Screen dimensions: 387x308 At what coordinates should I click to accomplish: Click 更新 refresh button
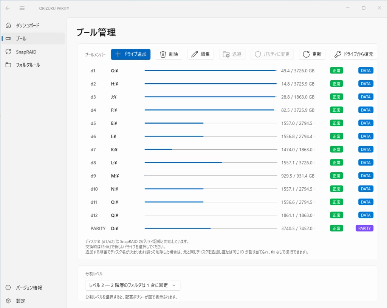pyautogui.click(x=312, y=54)
